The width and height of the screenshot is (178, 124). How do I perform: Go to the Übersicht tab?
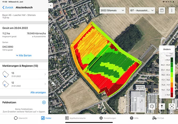click(21, 118)
